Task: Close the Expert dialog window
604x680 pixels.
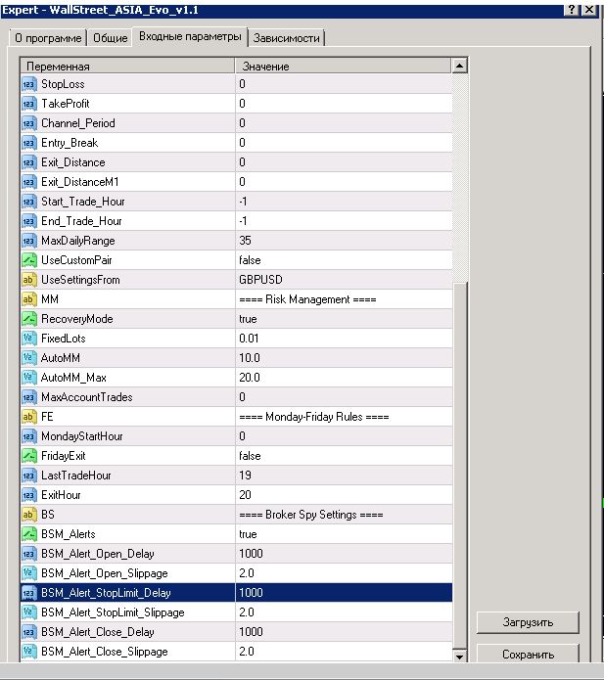Action: click(589, 10)
